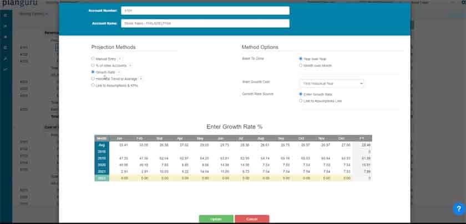Expand the arrow next to % of other Accounts
This screenshot has height=224, width=466.
130,65
